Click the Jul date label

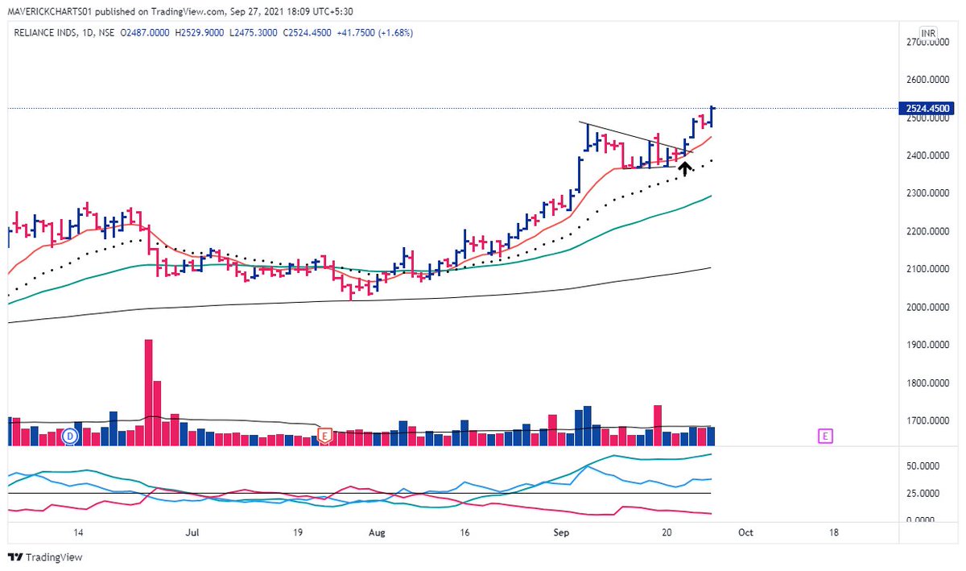192,532
